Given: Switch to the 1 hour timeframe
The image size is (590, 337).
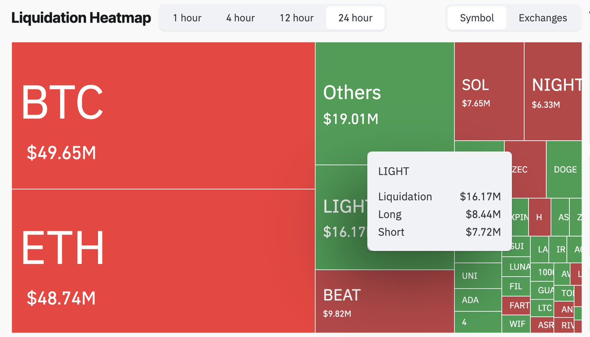Looking at the screenshot, I should click(187, 18).
